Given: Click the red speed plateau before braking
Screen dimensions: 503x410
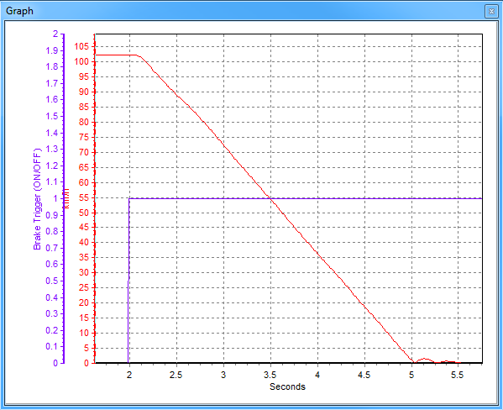Looking at the screenshot, I should point(116,55).
